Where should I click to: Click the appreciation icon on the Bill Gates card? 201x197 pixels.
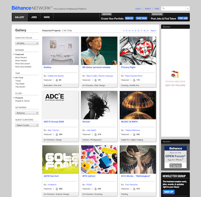coord(95,80)
